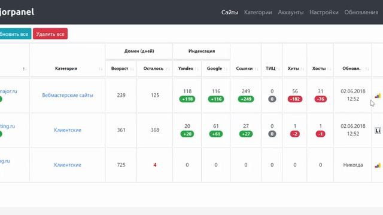Click the green +20 Yandex badge

(187, 134)
